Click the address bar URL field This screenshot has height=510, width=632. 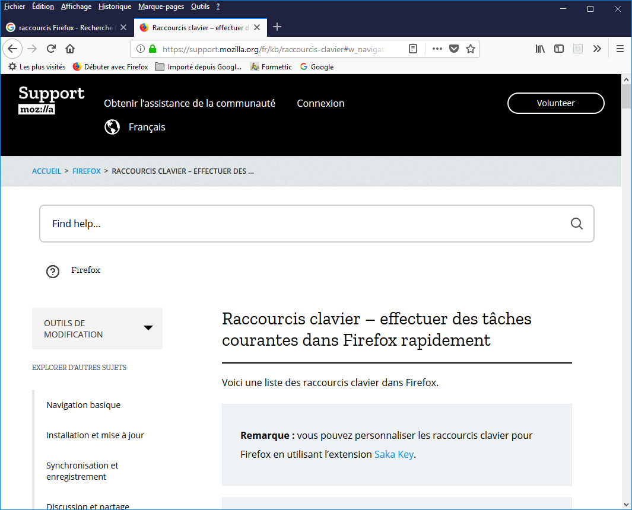274,49
